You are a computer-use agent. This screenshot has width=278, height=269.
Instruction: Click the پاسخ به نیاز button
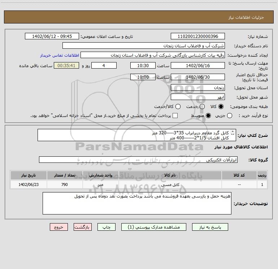pos(210,227)
